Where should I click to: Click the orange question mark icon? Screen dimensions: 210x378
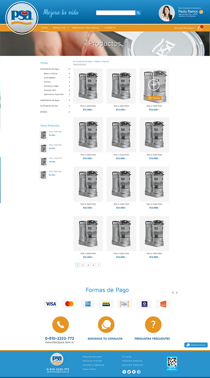click(153, 325)
